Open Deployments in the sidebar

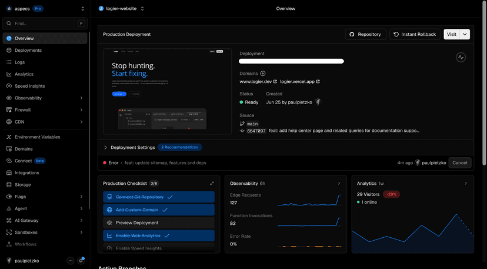tap(45, 50)
